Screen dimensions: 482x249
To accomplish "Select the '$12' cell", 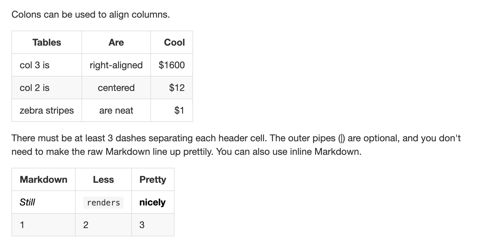I will point(172,88).
